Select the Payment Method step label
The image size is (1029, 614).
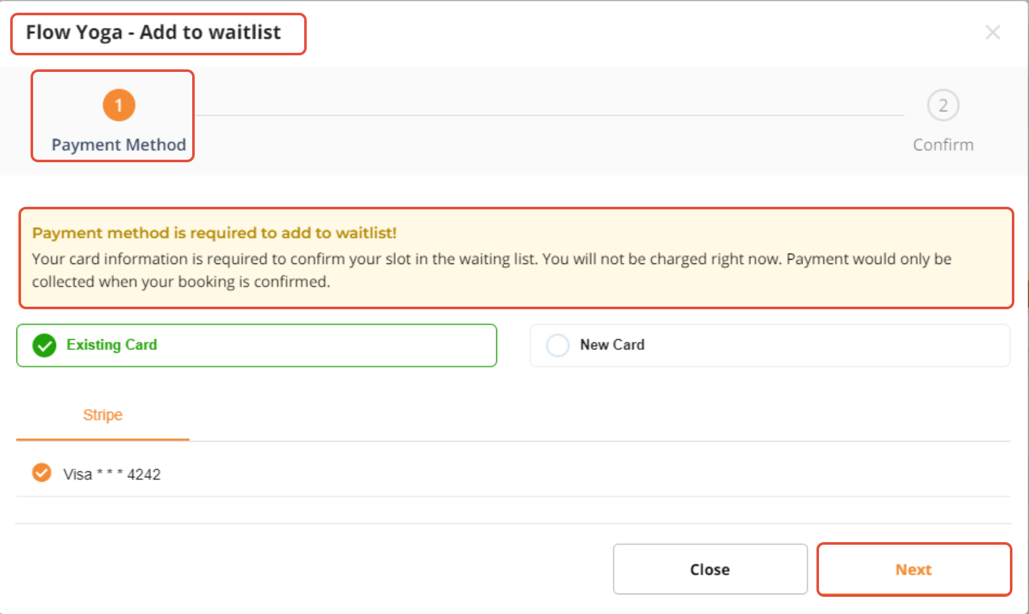pos(119,145)
